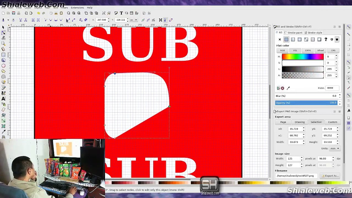The width and height of the screenshot is (352, 198).
Task: Toggle show path outline
Action: (x=170, y=20)
